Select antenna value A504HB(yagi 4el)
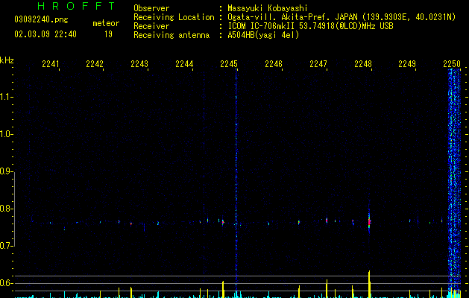 pyautogui.click(x=263, y=35)
